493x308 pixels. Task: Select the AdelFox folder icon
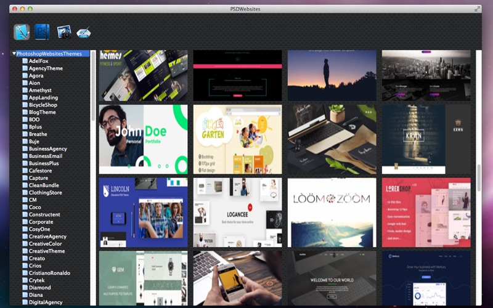click(25, 60)
